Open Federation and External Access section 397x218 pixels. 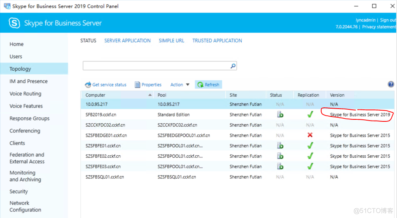[27, 158]
